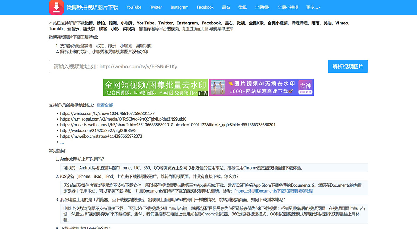This screenshot has width=417, height=229.
Task: Open the 微视 downloader page
Action: pos(242,7)
